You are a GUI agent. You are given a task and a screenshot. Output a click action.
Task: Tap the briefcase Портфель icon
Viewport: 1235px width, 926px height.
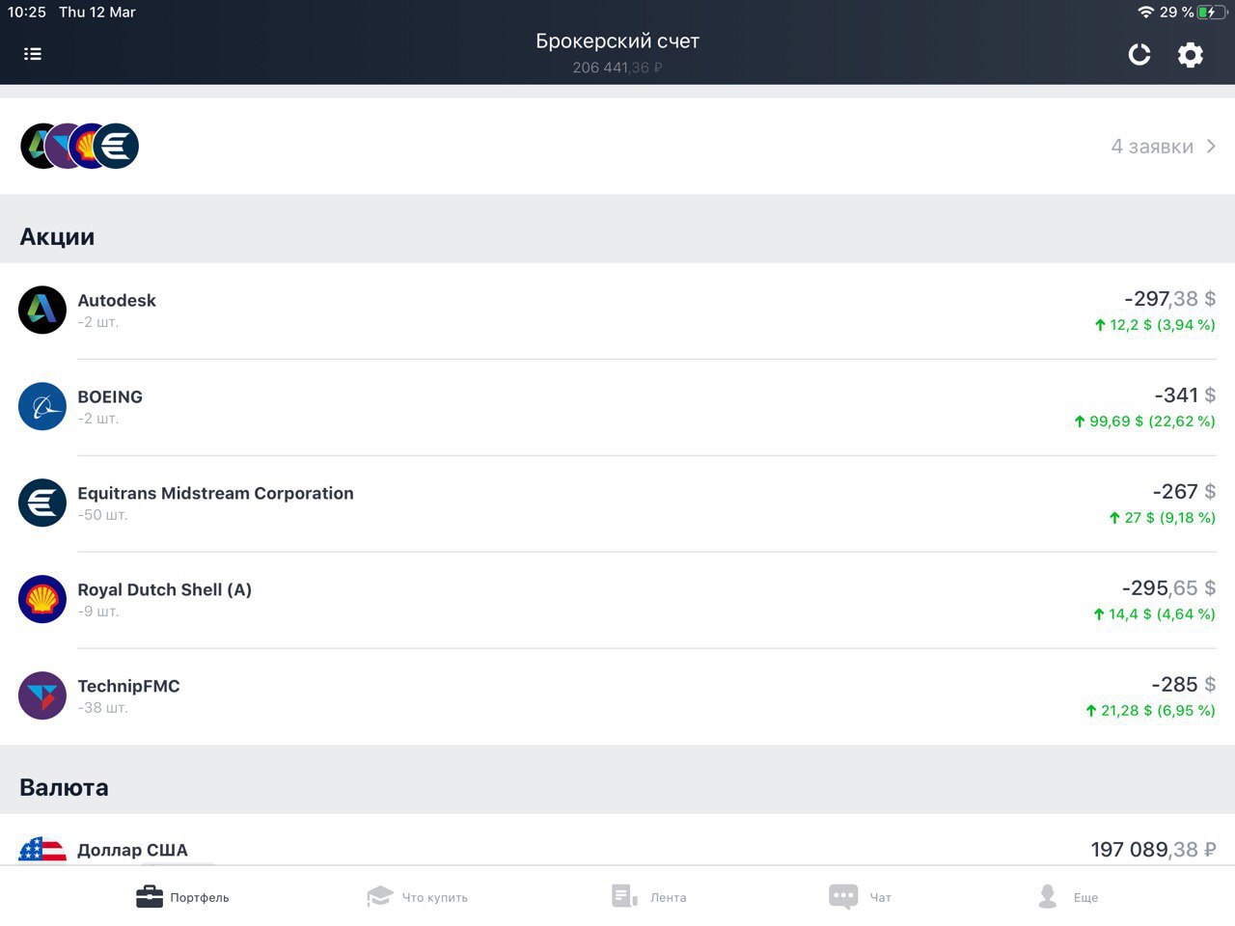[x=150, y=897]
